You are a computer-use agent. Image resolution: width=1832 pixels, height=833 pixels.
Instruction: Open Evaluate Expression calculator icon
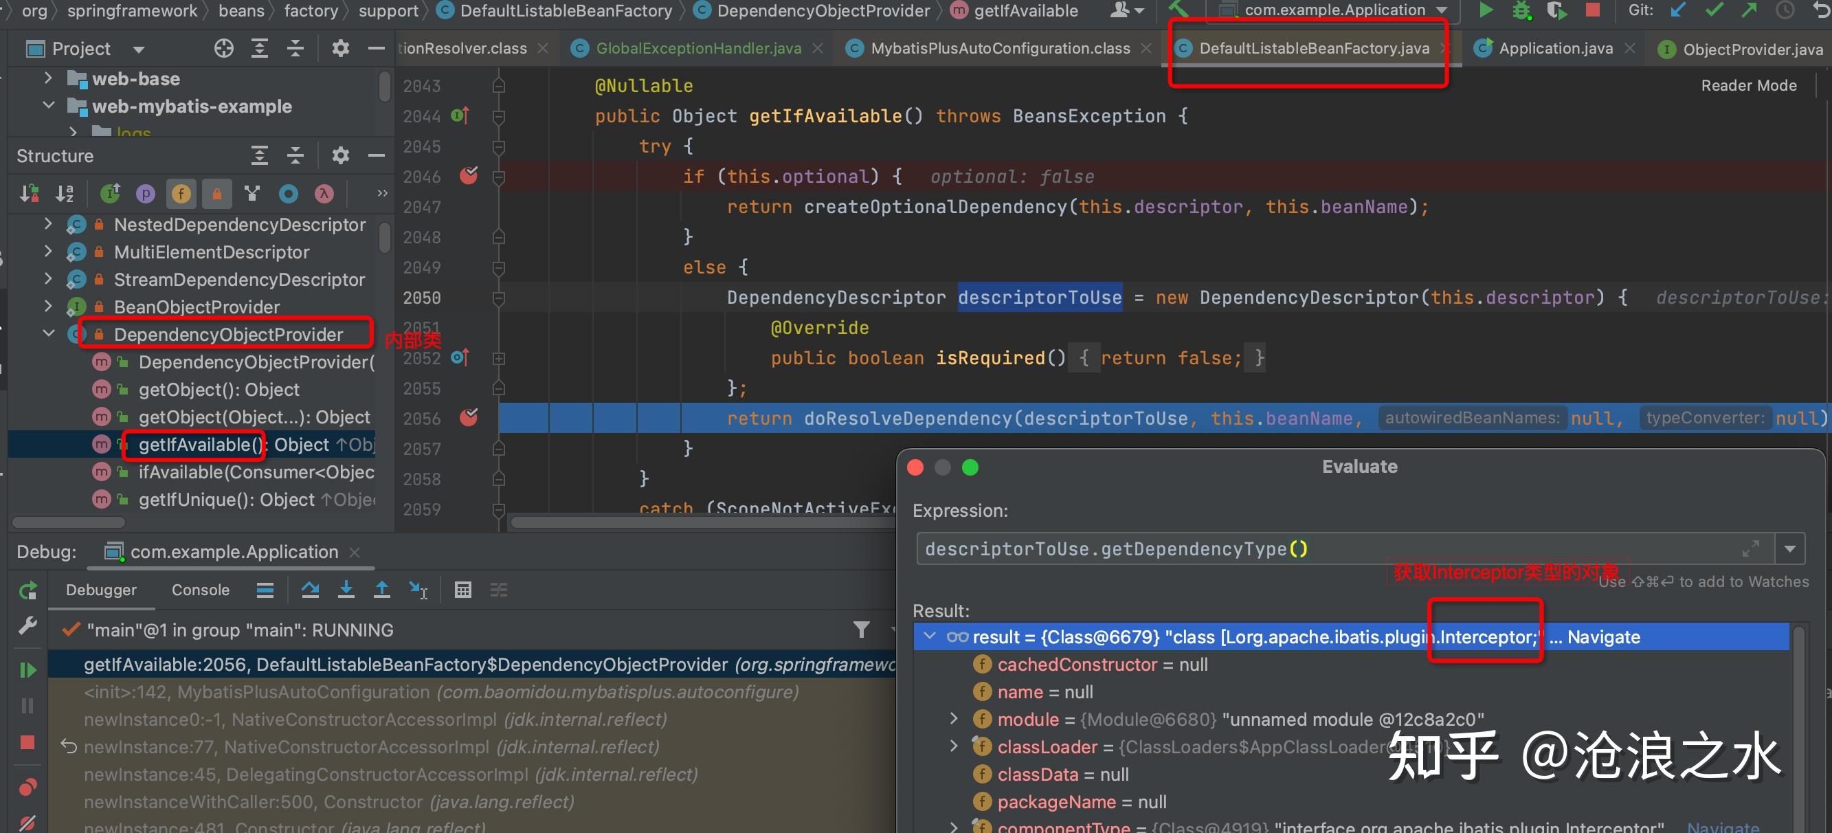463,590
